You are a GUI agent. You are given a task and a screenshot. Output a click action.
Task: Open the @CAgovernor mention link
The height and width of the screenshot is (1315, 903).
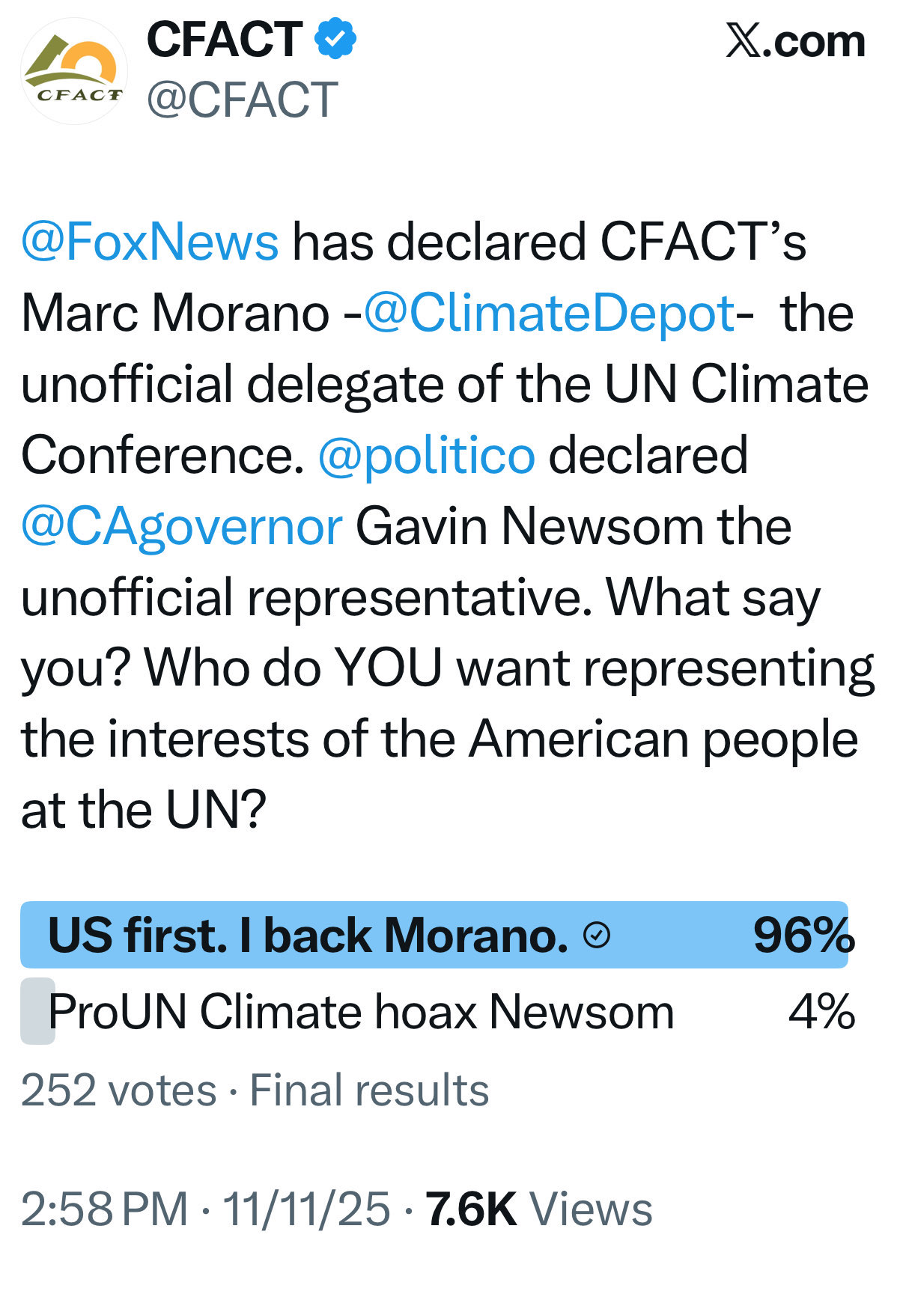click(182, 525)
